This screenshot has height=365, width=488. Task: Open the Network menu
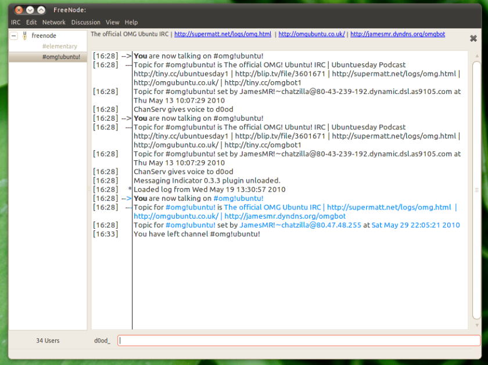[54, 23]
